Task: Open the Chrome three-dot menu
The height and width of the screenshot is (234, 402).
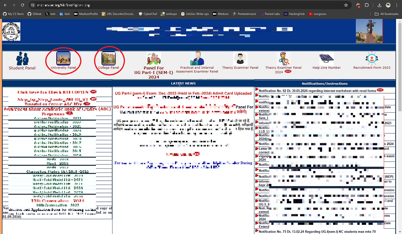Action: pyautogui.click(x=397, y=5)
